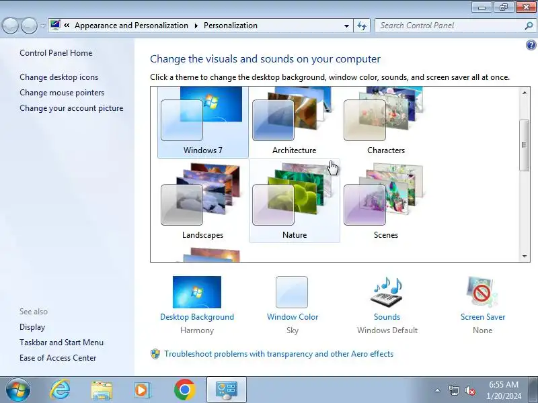Open Desktop Background settings icon
538x403 pixels.
[x=197, y=292]
